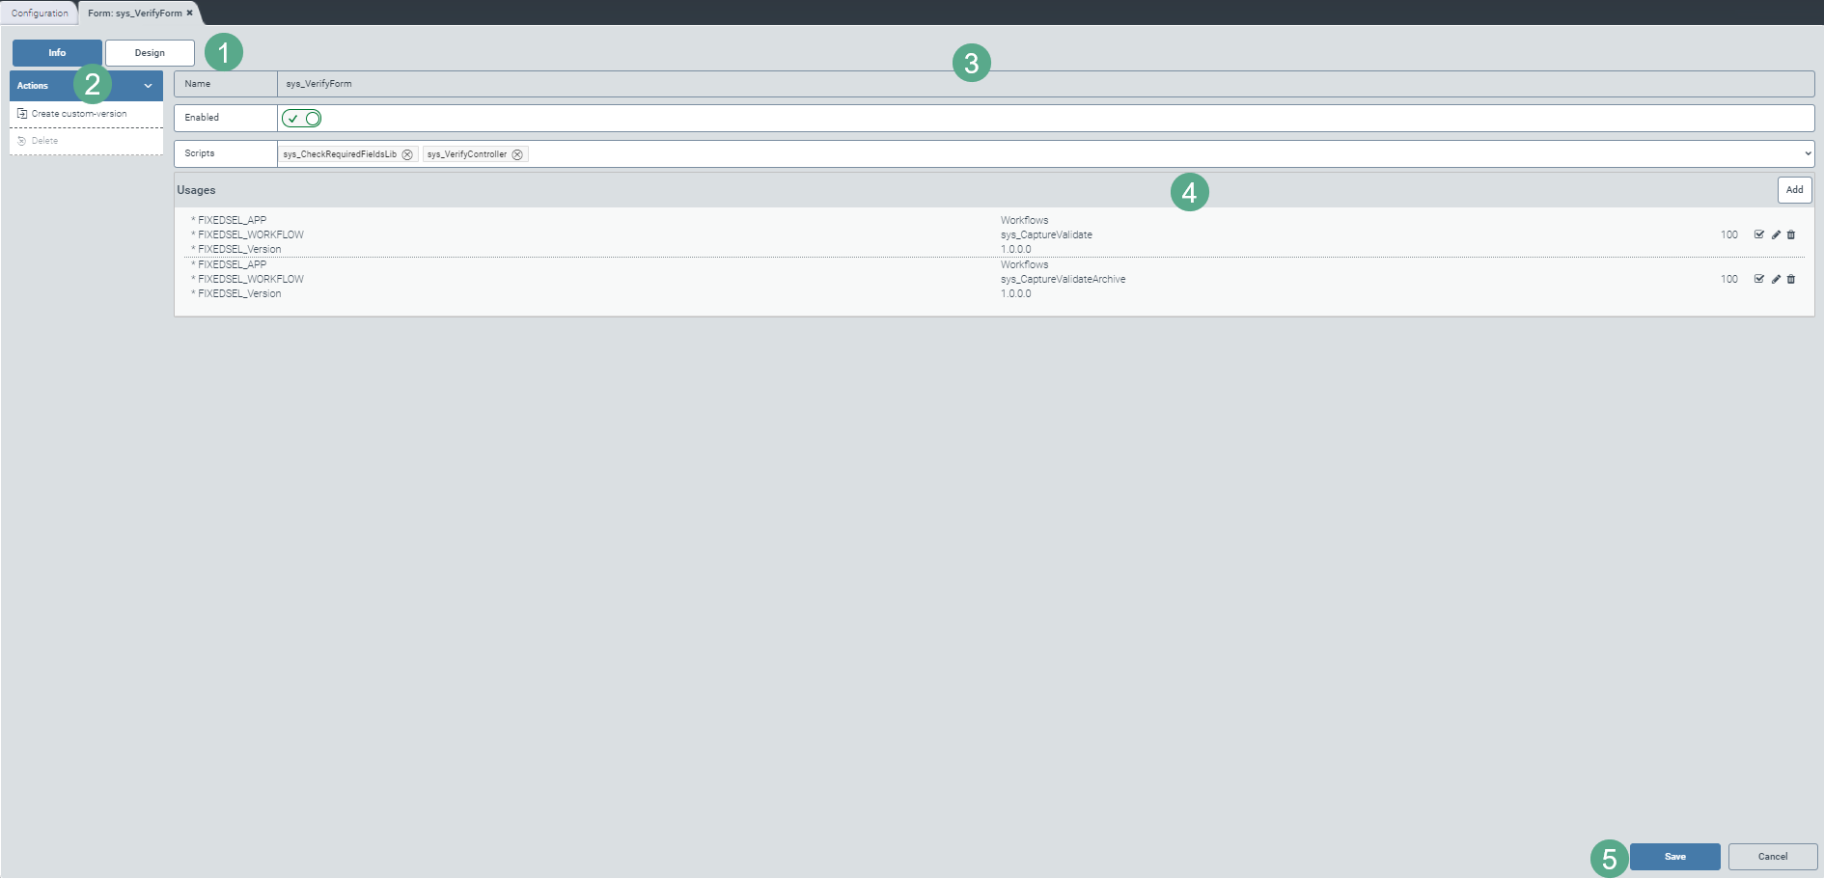Edit the sys_CaptureValidate usage entry
The image size is (1824, 879).
(1776, 235)
